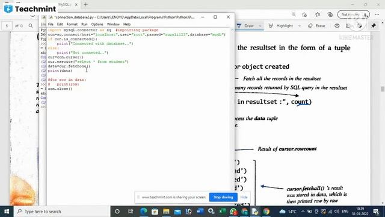Show hidden system tray icons
The height and width of the screenshot is (217, 385).
pos(303,212)
